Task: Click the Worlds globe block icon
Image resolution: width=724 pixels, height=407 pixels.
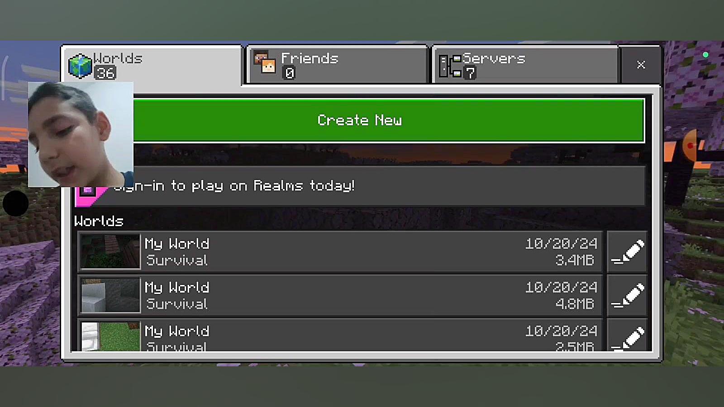Action: pos(80,66)
